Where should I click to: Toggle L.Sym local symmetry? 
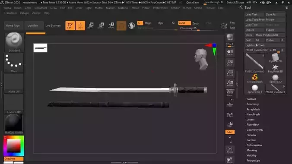click(230, 115)
